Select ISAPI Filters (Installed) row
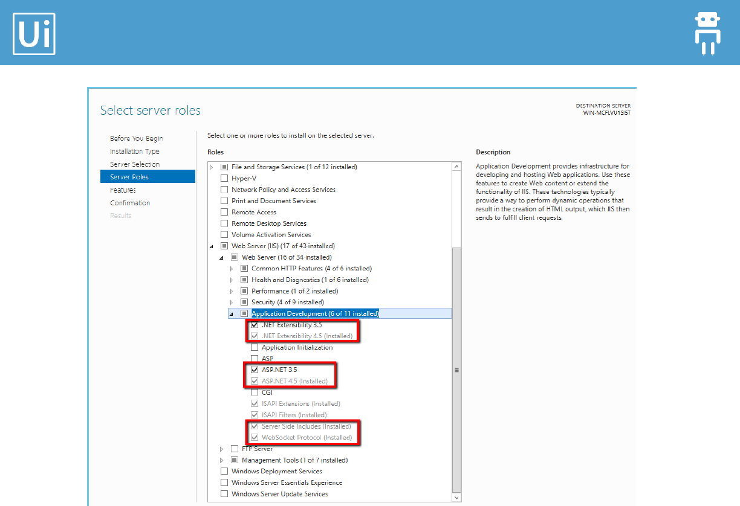Viewport: 740px width, 506px height. 294,415
